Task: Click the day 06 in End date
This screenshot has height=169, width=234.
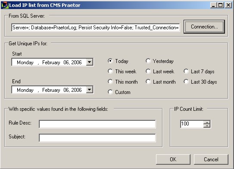Action: click(66, 90)
